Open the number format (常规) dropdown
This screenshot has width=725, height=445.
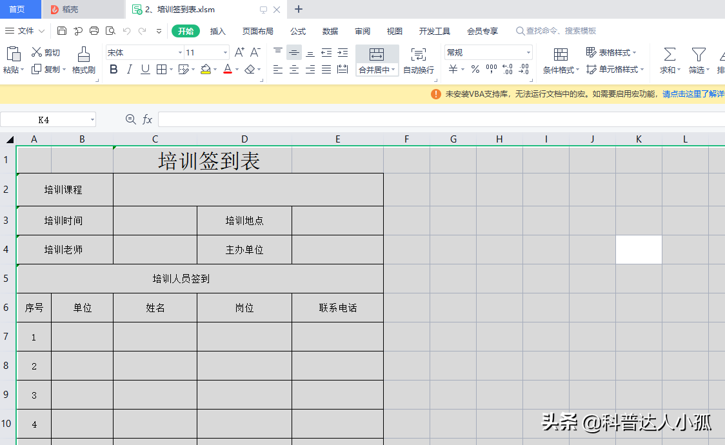click(528, 53)
